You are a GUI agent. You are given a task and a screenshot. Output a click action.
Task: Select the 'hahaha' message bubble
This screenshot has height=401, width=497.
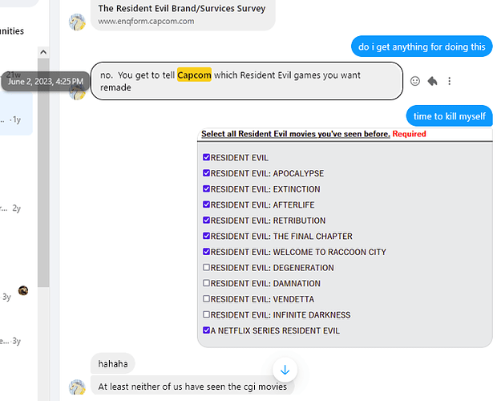click(x=113, y=363)
